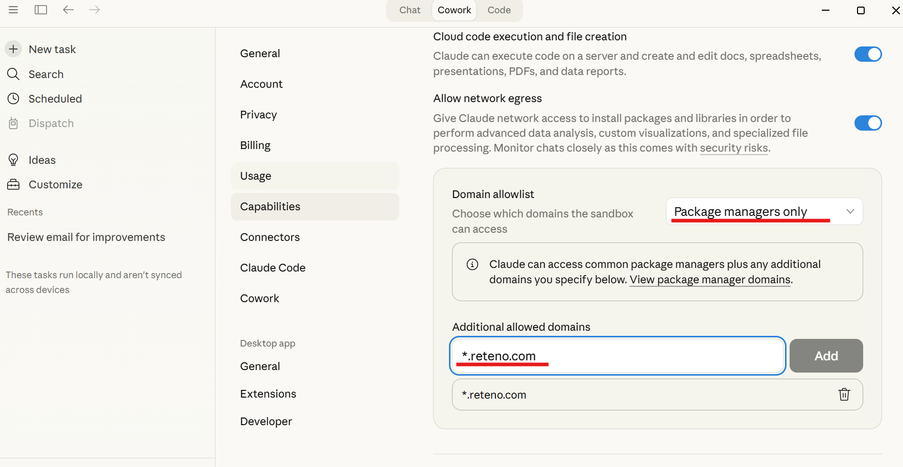Click View package manager domains
Viewport: 903px width, 467px height.
[709, 279]
